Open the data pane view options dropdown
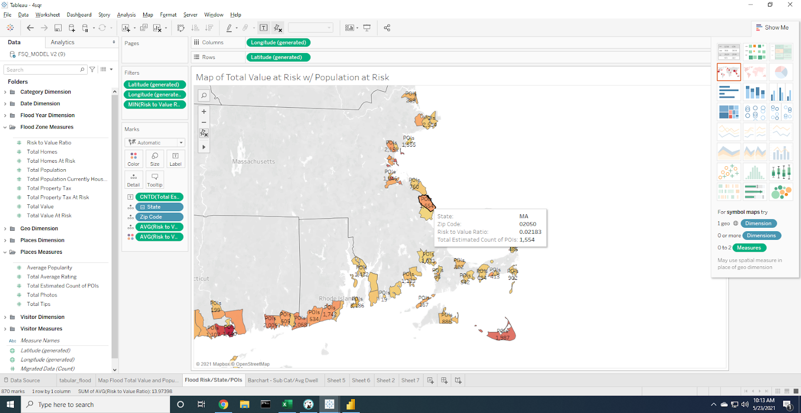 point(107,70)
